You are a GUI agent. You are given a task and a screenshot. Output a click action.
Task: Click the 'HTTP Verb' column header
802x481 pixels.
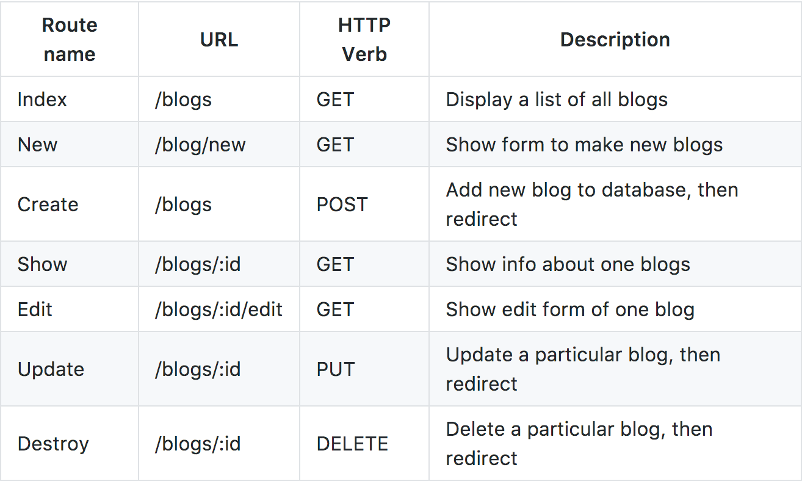click(364, 40)
